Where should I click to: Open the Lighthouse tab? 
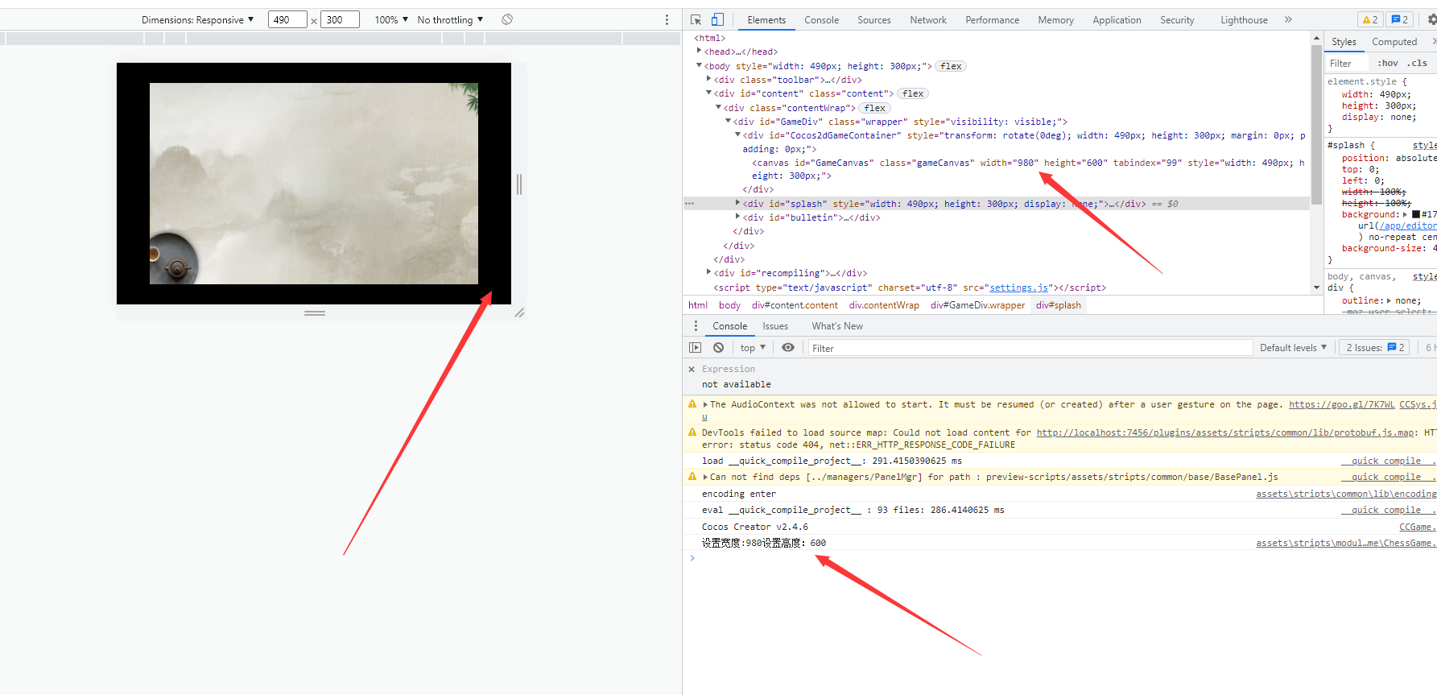click(1244, 20)
